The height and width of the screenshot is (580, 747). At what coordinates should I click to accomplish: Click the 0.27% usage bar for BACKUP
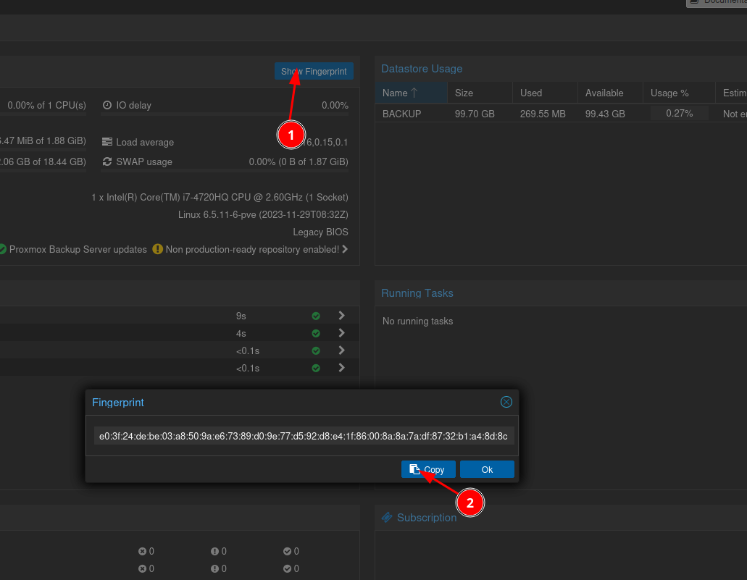click(679, 114)
